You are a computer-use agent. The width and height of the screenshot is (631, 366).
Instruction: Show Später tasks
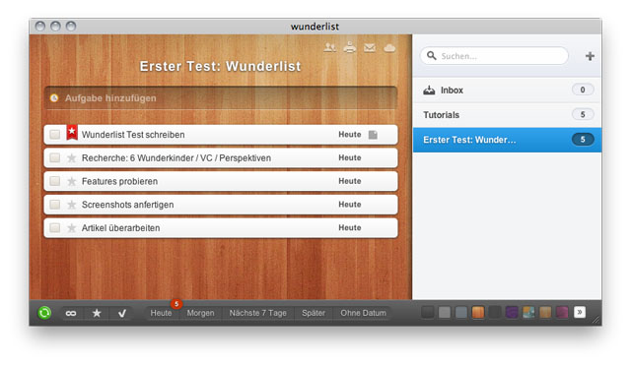[x=314, y=313]
